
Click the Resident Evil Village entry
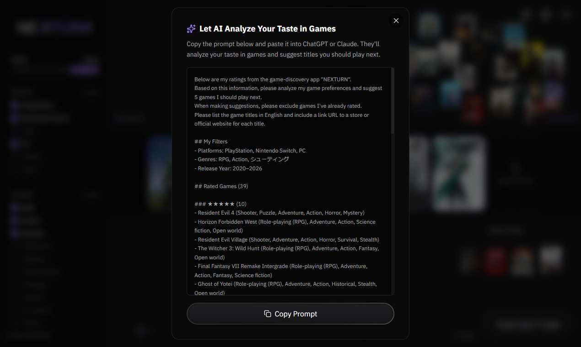point(287,240)
